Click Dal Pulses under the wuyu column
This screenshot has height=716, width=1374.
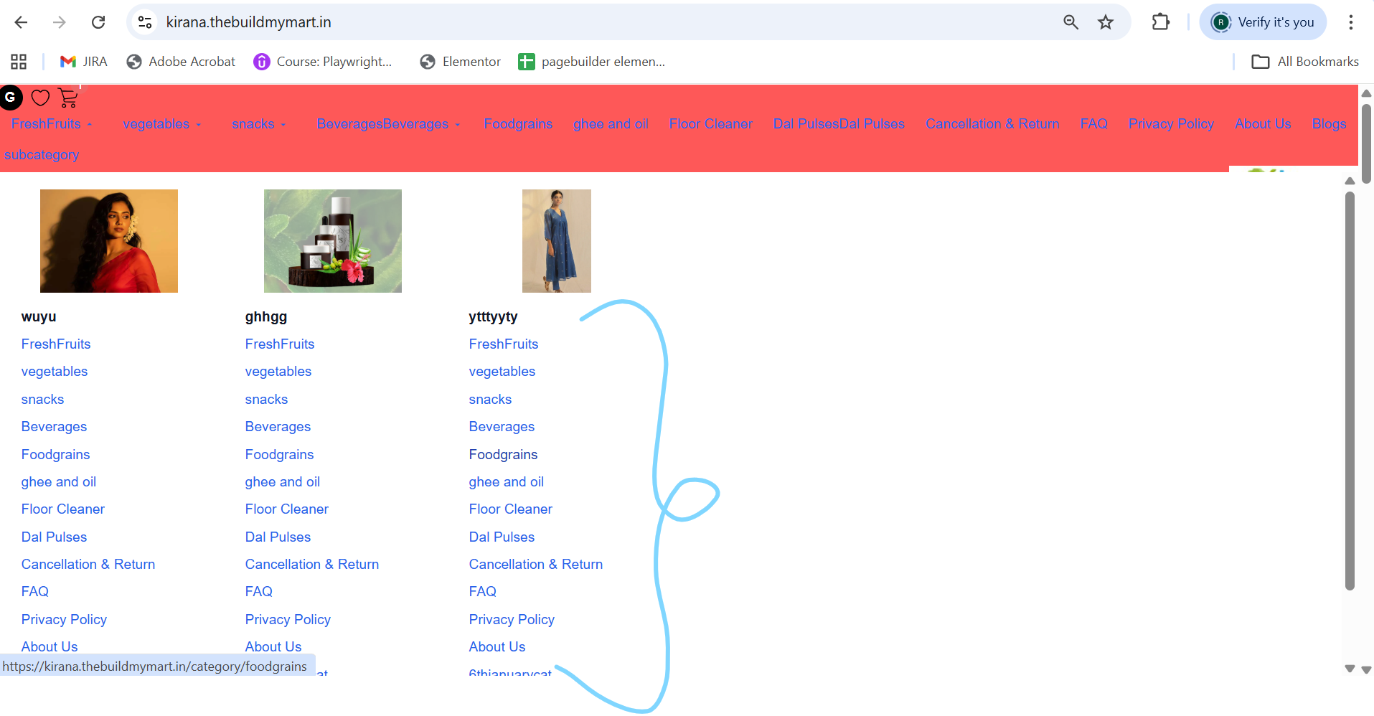coord(54,537)
